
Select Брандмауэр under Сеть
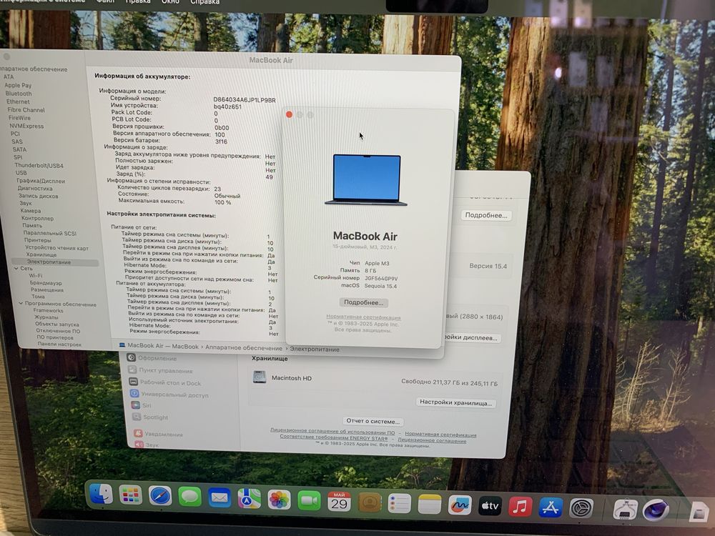[x=46, y=282]
